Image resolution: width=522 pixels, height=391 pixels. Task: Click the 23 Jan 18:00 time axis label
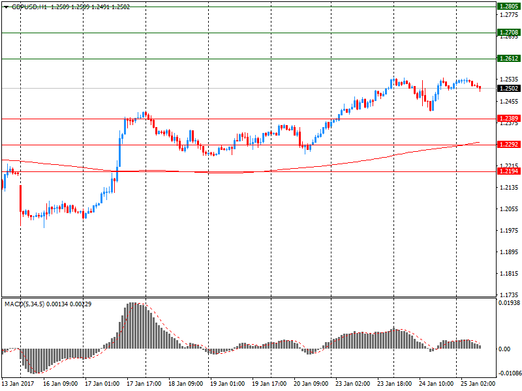pyautogui.click(x=395, y=384)
